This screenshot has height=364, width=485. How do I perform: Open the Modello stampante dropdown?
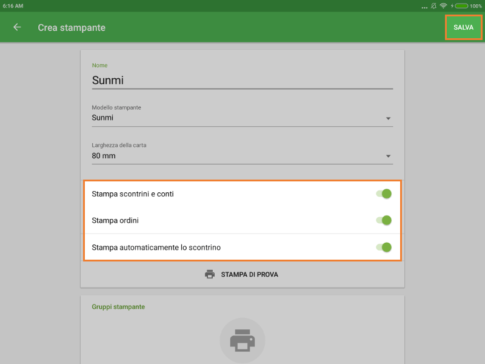[242, 118]
